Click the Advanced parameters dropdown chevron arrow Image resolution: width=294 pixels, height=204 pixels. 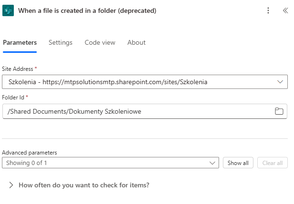[x=212, y=163]
